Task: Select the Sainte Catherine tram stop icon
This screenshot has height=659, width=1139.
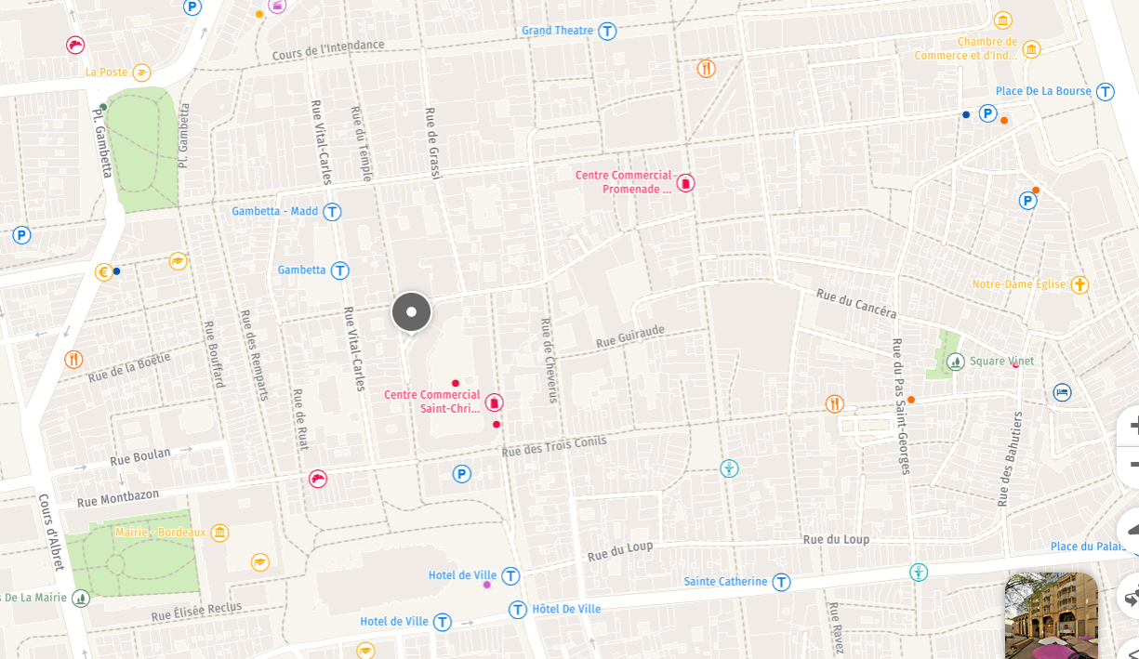Action: click(781, 582)
